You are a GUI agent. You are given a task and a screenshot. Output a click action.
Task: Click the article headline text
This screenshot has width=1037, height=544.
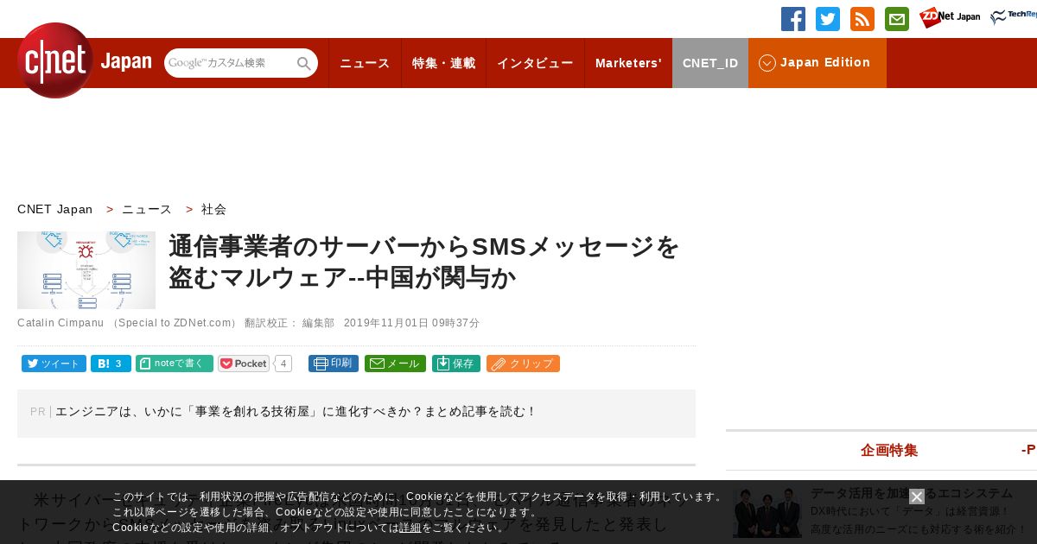(424, 263)
